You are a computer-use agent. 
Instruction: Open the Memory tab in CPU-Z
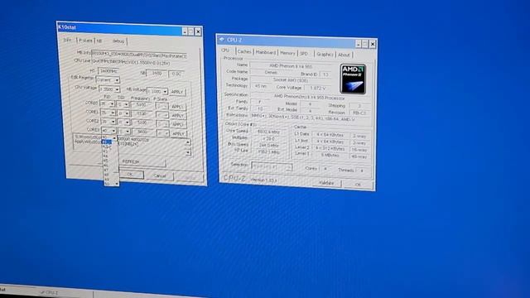(287, 53)
